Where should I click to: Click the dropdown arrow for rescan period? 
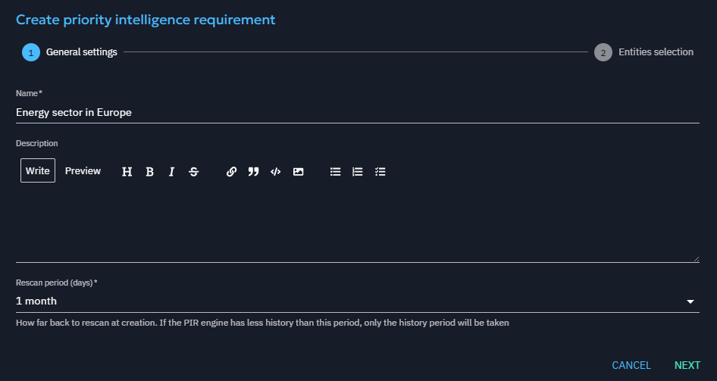point(690,301)
